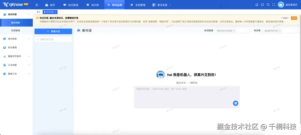
Task: Toggle fullscreen icon in header
Action: coord(274,5)
